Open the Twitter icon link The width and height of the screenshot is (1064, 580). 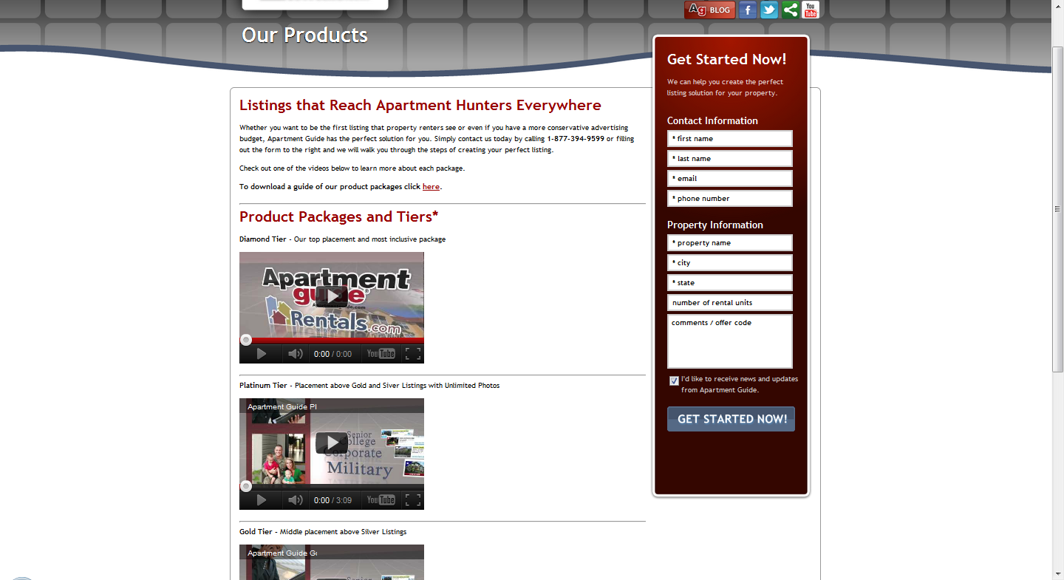769,10
